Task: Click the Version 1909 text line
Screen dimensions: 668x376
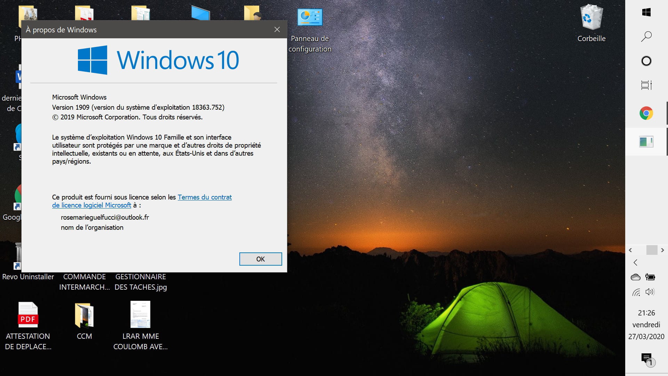Action: point(138,107)
